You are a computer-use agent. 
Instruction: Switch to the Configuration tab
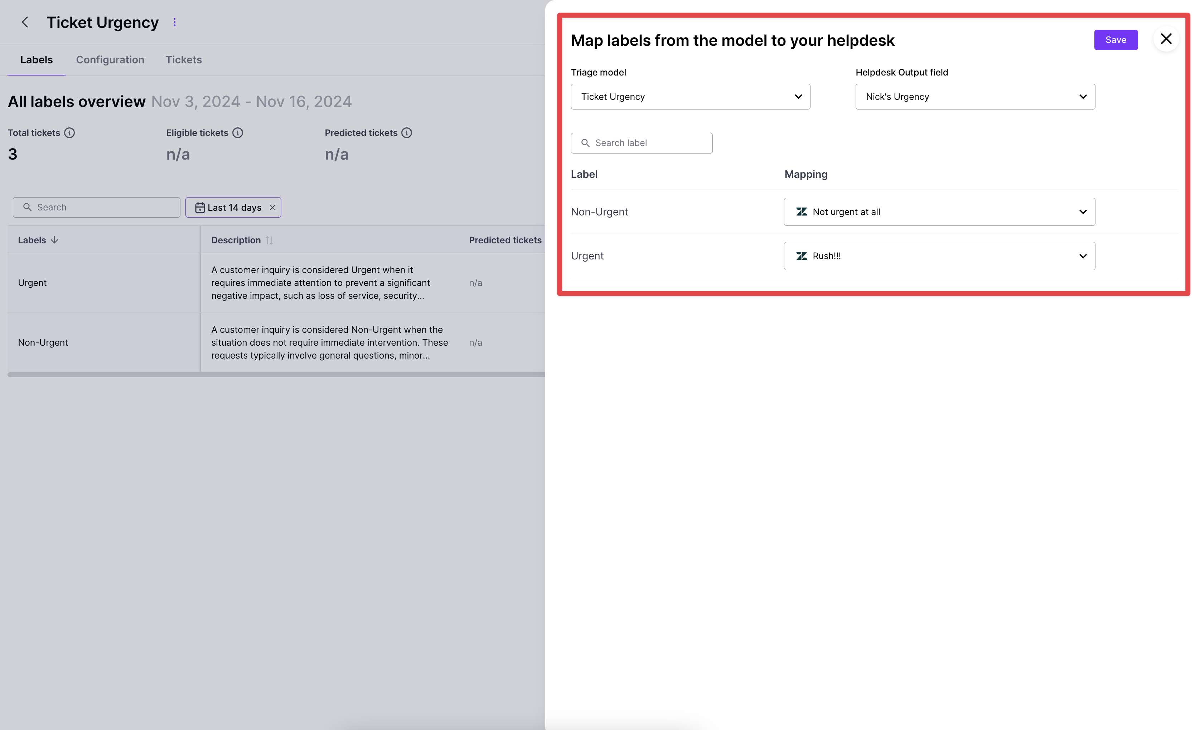pyautogui.click(x=110, y=60)
